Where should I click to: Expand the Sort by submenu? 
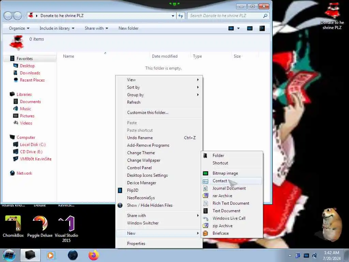[x=159, y=87]
